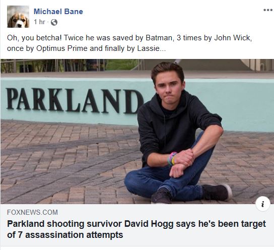The image size is (274, 250).
Task: Open Michael Bane's beagle profile picture
Action: 18,17
